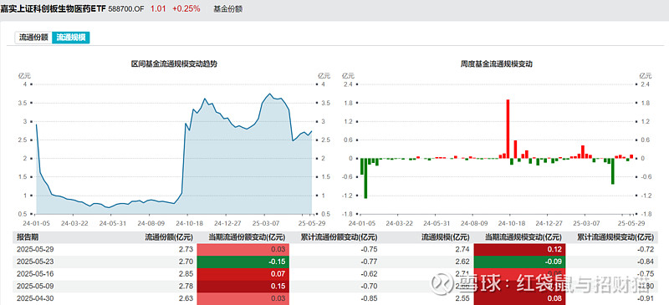The image size is (669, 305).
Task: Click -0.72 cumulative scale change value
Action: coord(645,249)
